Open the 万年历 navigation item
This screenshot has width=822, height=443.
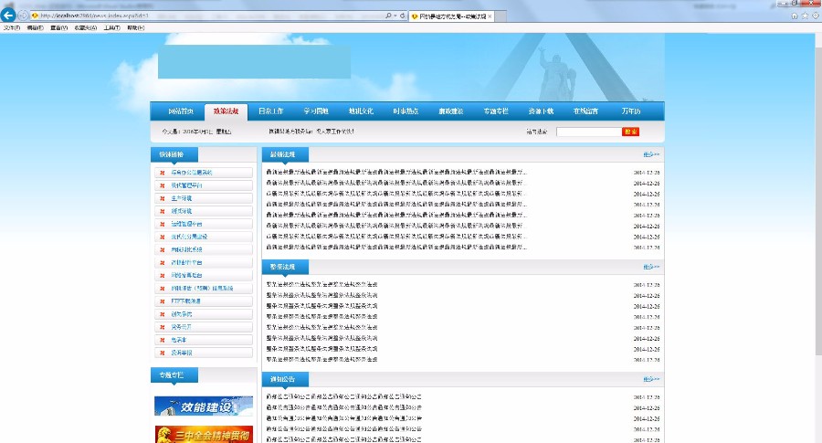click(630, 111)
